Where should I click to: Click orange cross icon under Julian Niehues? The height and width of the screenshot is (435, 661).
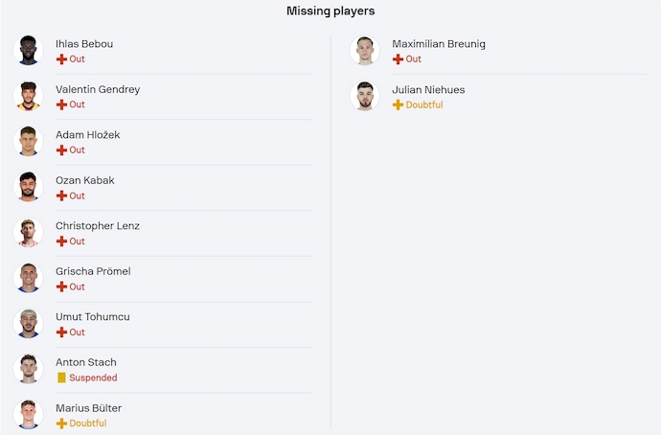[x=398, y=104]
